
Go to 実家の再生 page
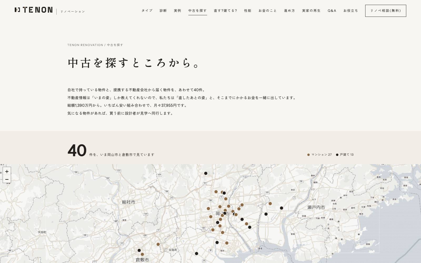pos(311,11)
